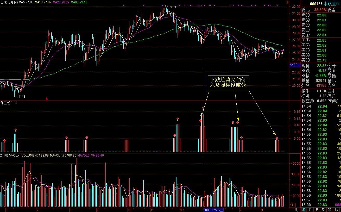Click the 委差 label
The width and height of the screenshot is (341, 212).
[331, 10]
